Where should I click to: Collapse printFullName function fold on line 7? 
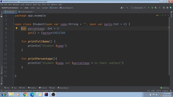[x=14, y=41]
